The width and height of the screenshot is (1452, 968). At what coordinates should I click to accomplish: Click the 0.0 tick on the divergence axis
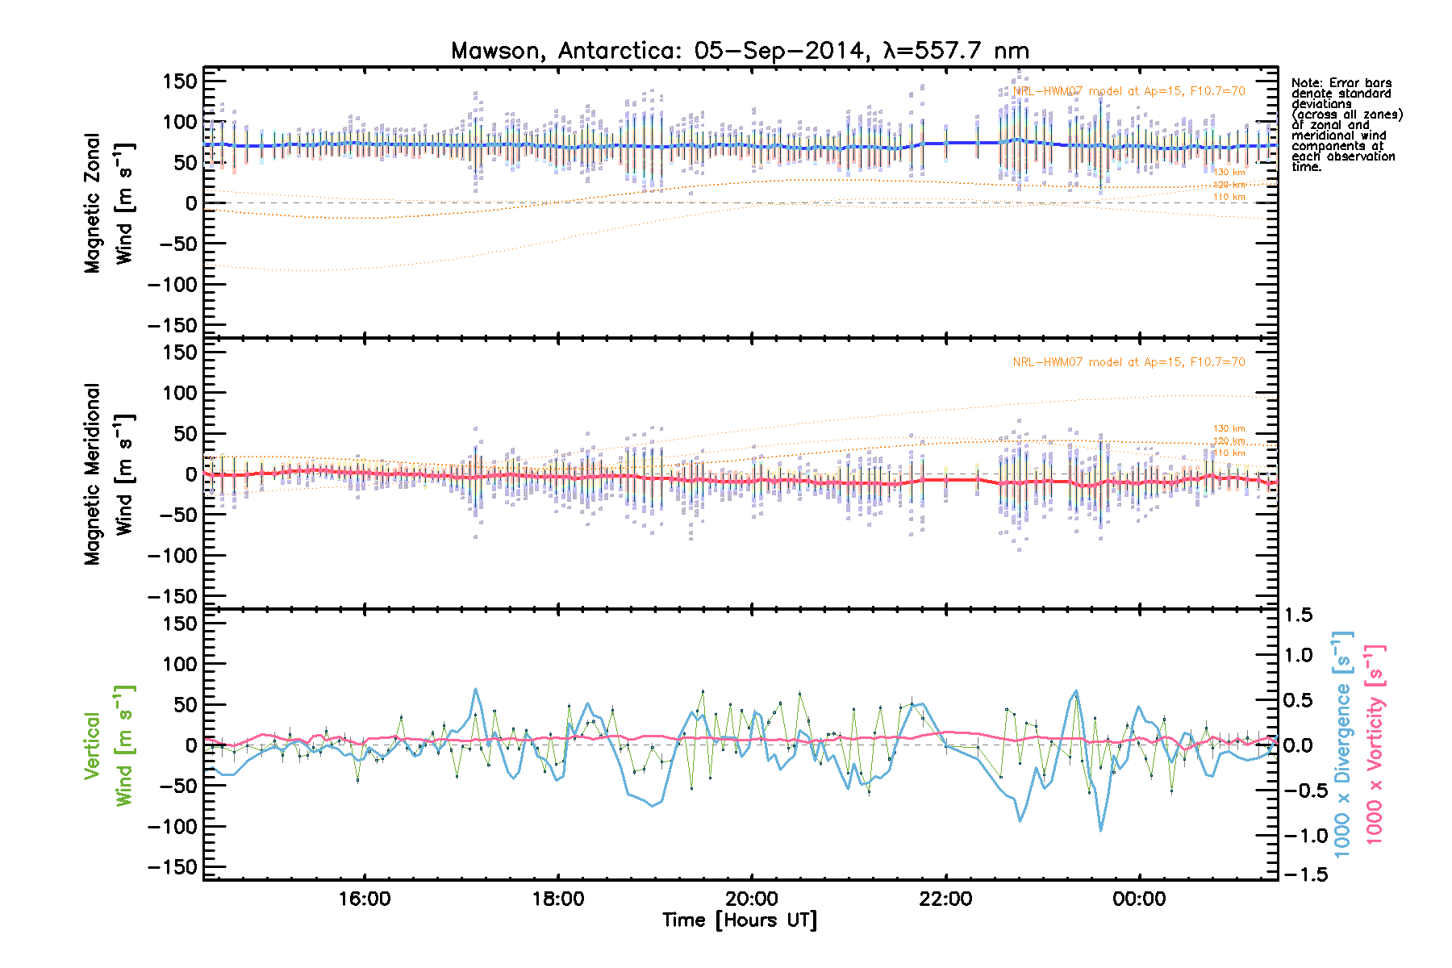coord(1298,745)
